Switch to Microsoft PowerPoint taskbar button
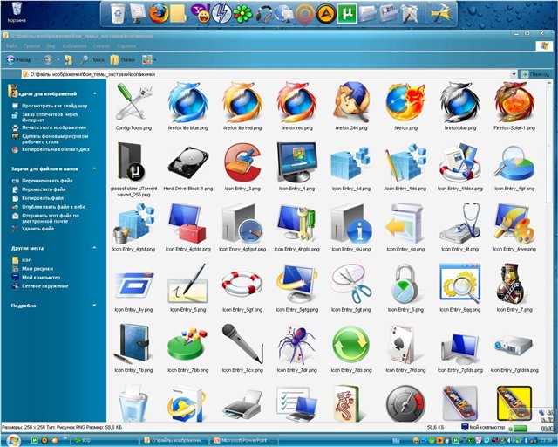This screenshot has height=447, width=558. click(243, 441)
